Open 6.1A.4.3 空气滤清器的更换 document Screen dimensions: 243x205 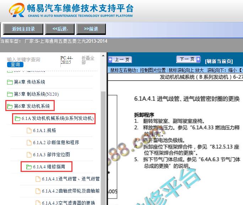(x=69, y=203)
